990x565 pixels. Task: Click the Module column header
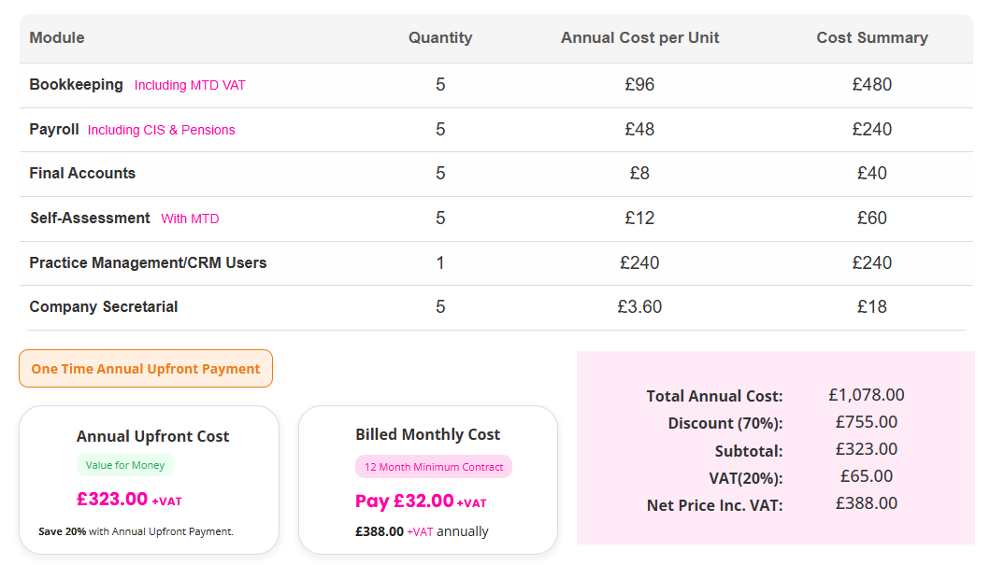pyautogui.click(x=57, y=37)
